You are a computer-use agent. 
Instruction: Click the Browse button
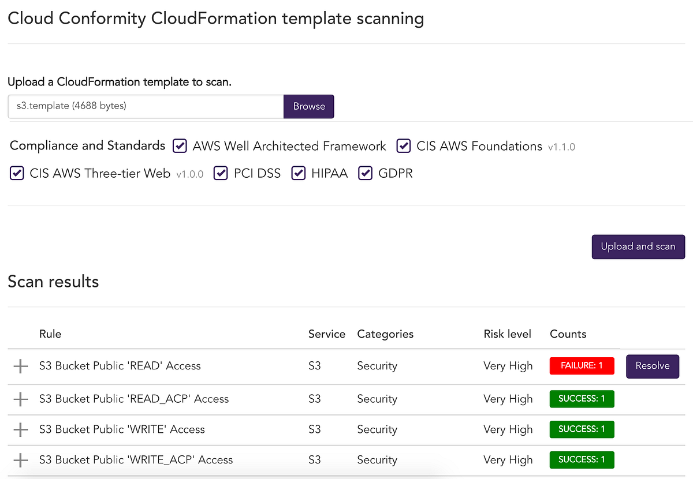pyautogui.click(x=309, y=106)
